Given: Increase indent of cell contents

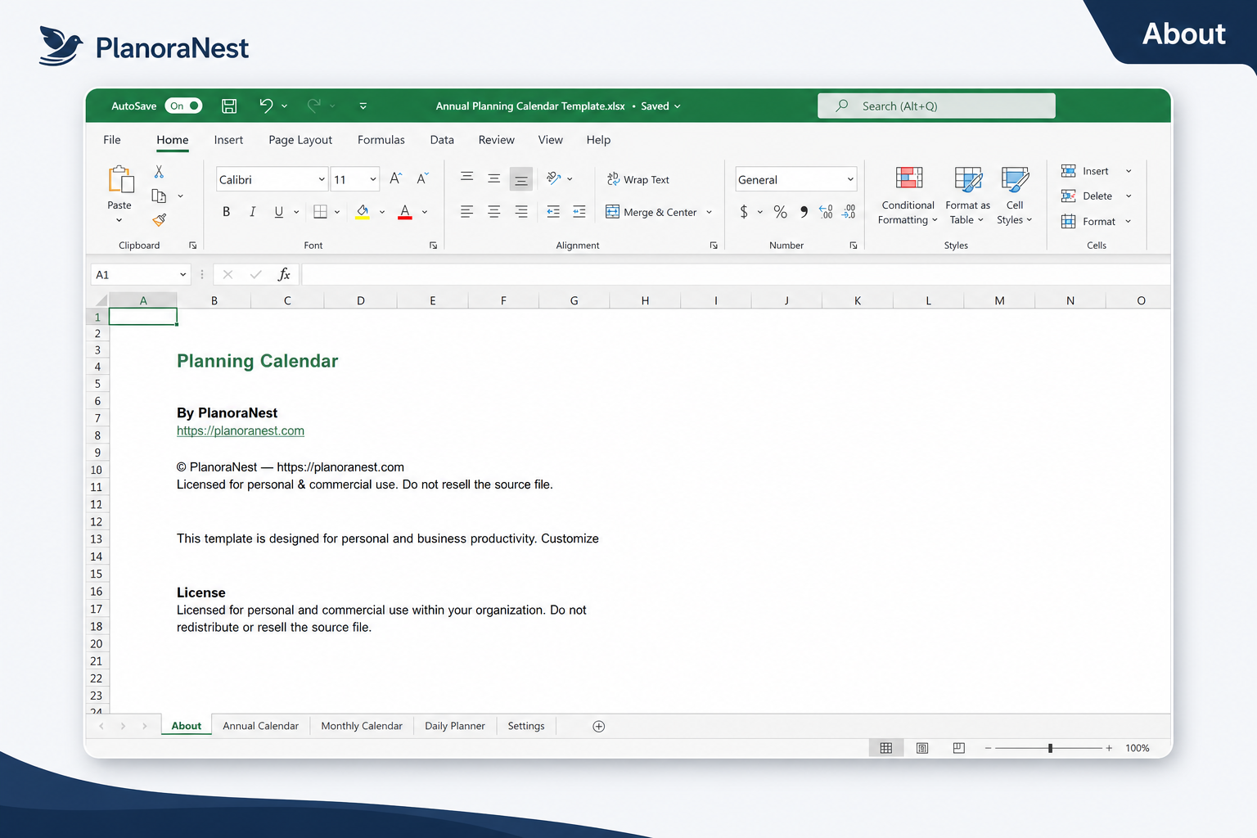Looking at the screenshot, I should 579,212.
